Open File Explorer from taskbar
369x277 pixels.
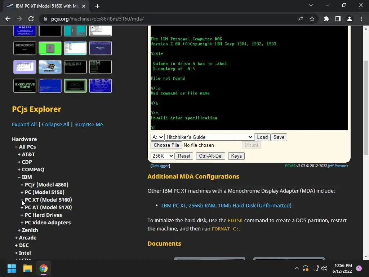click(27, 268)
